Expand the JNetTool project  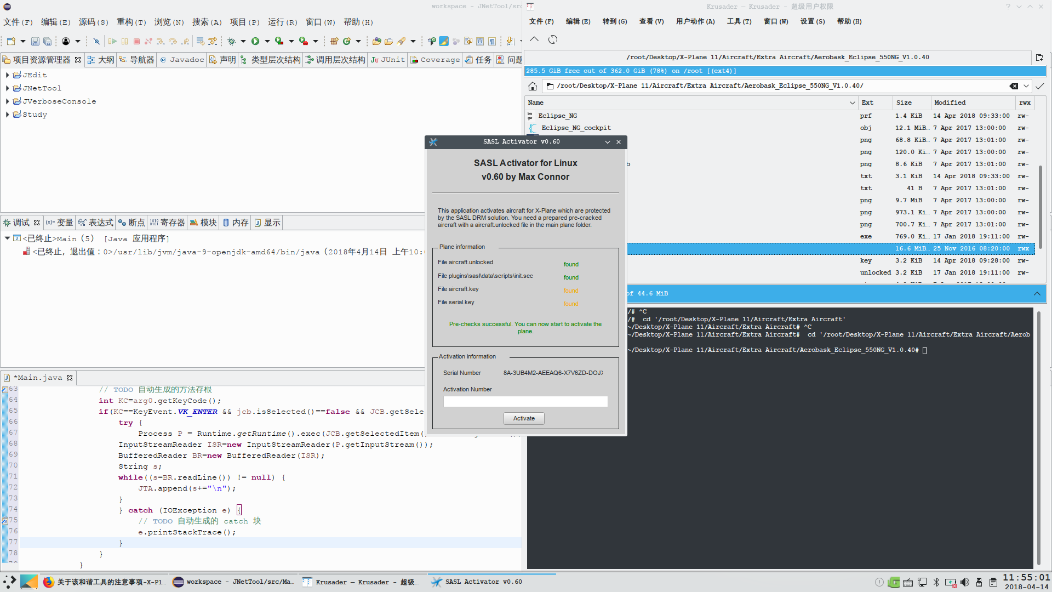tap(7, 88)
